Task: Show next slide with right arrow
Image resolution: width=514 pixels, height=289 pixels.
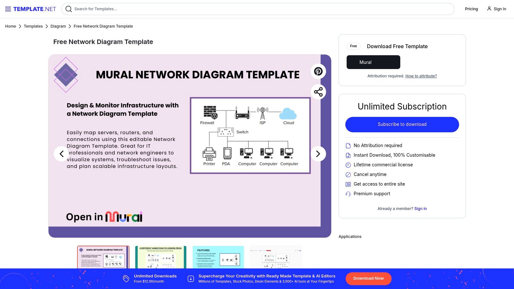Action: [318, 154]
